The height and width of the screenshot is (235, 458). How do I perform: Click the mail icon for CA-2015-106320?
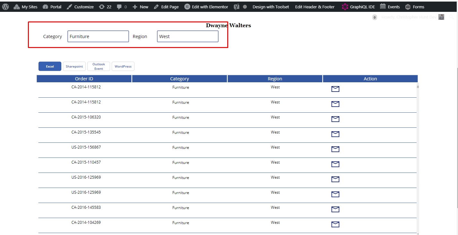click(335, 119)
